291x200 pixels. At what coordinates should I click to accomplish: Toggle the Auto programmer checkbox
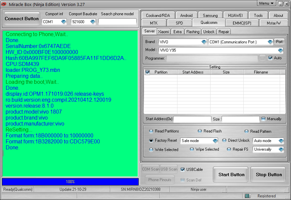click(270, 58)
